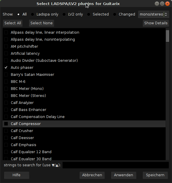Image resolution: width=172 pixels, height=183 pixels.
Task: Choose the LV2 only filter
Action: click(x=64, y=14)
